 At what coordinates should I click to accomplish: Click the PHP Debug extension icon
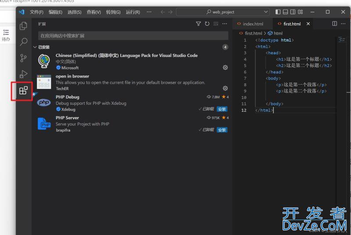pos(44,103)
